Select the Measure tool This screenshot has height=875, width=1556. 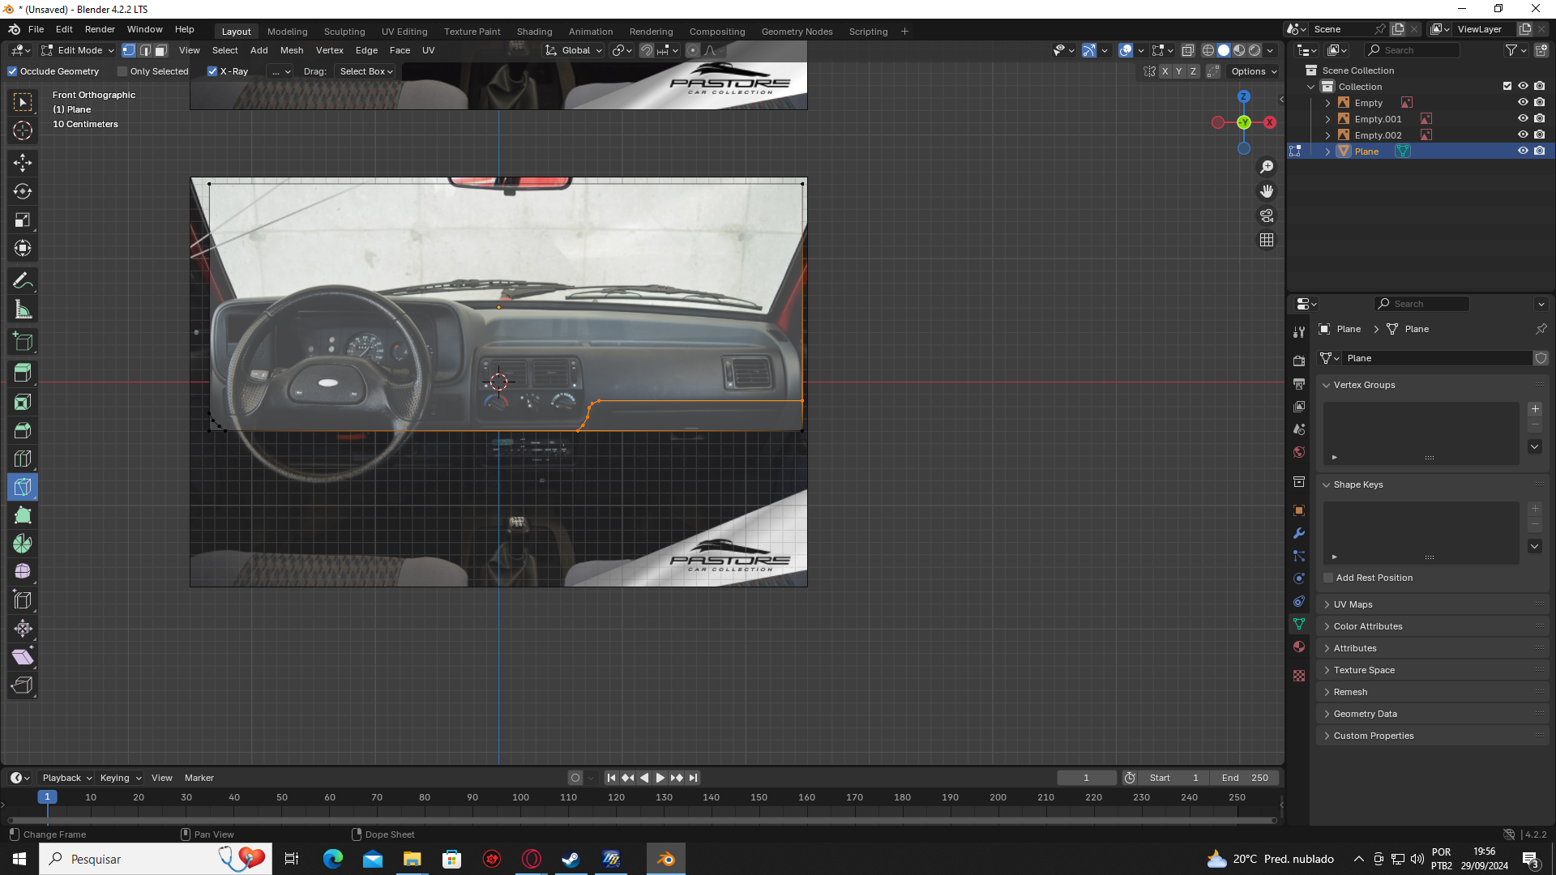coord(23,309)
